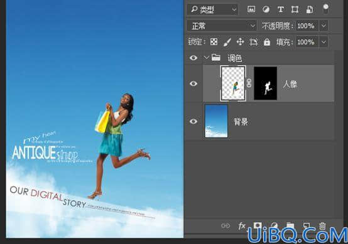The height and width of the screenshot is (244, 348).
Task: Click the link layers icon
Action: 226,226
